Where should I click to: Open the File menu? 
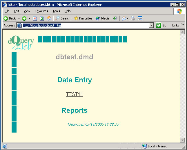pos(7,11)
